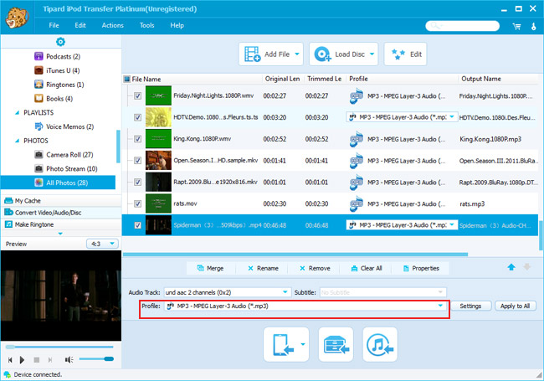
Task: Open the Help menu
Action: [x=177, y=25]
